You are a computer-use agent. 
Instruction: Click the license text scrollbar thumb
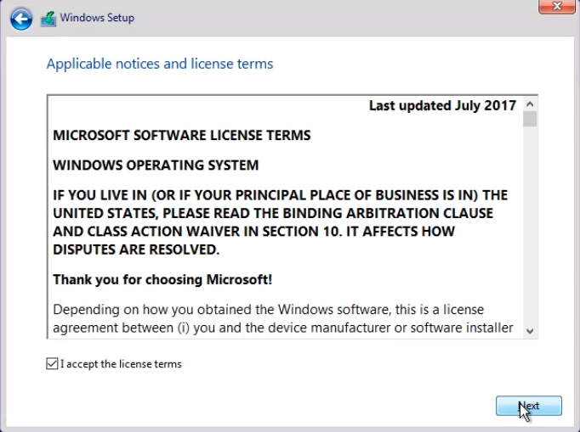tap(530, 119)
